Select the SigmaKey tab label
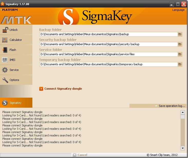 pos(15,103)
